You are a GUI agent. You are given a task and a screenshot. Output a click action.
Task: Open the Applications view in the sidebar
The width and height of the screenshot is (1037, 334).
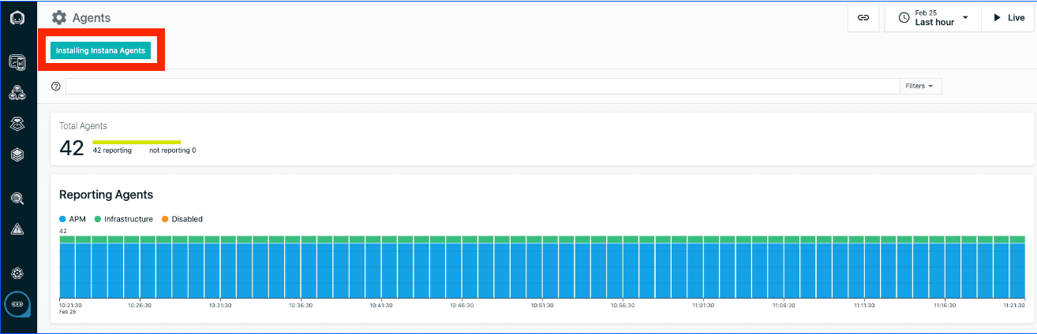pyautogui.click(x=17, y=93)
